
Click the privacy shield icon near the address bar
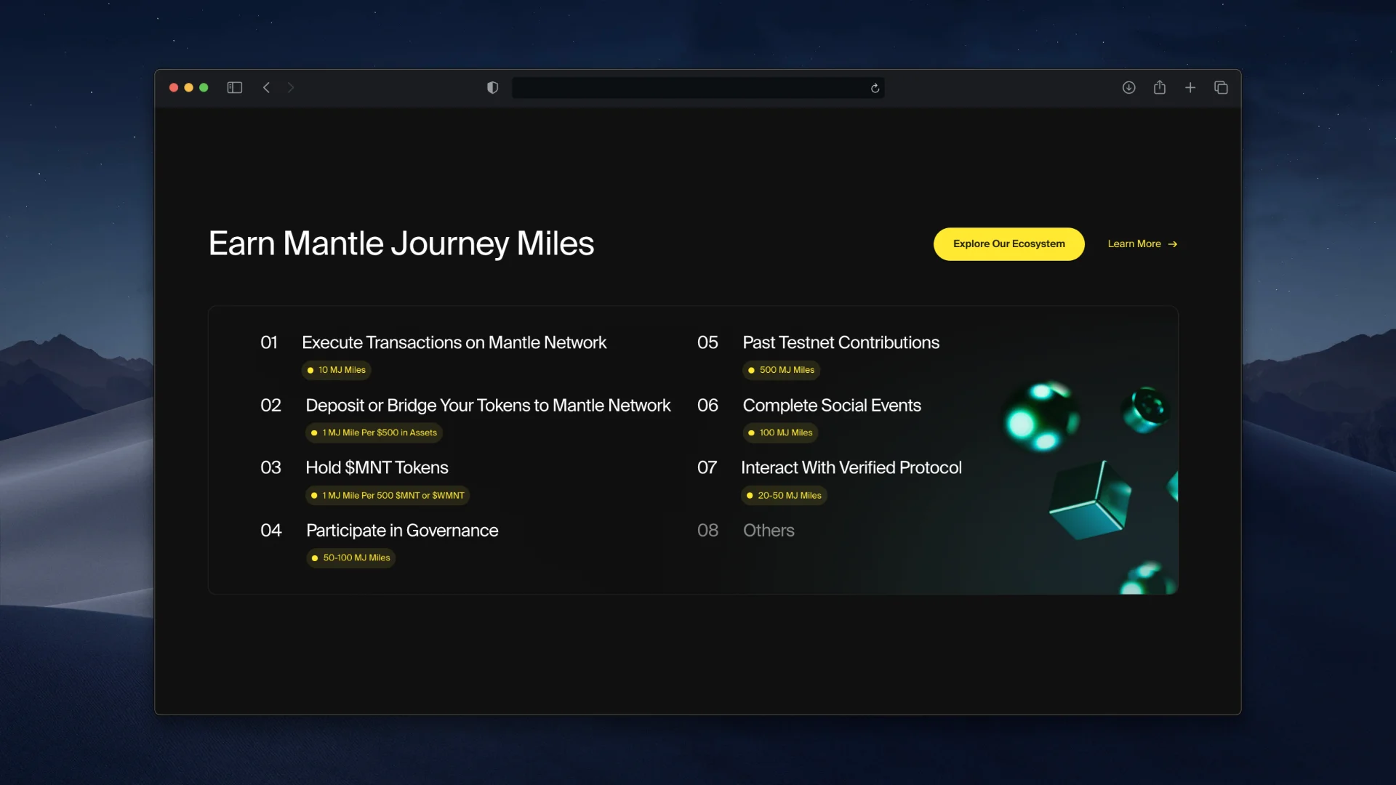pos(492,87)
